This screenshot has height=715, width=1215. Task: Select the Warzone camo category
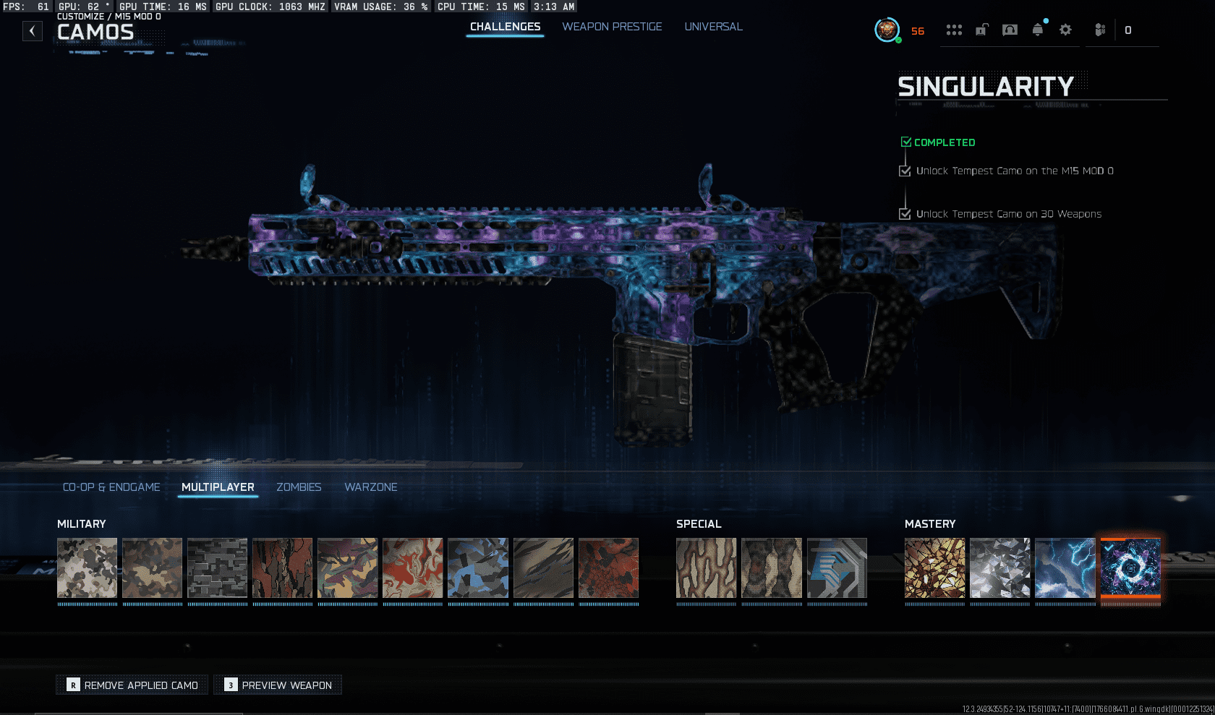(371, 487)
